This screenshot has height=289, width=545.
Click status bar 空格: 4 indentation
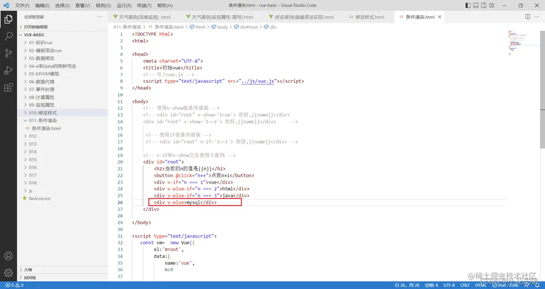pos(431,285)
